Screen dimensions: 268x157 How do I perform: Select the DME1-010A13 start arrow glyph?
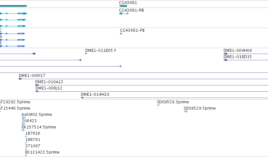pos(37,85)
